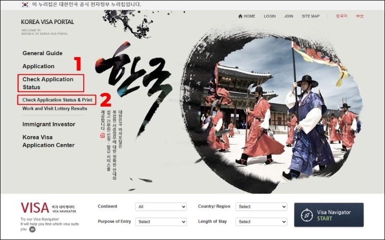The height and width of the screenshot is (240, 385).
Task: Open the Continent dropdown
Action: point(161,207)
